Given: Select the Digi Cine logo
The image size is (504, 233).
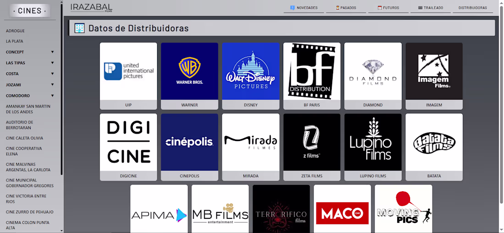Looking at the screenshot, I should coord(129,142).
